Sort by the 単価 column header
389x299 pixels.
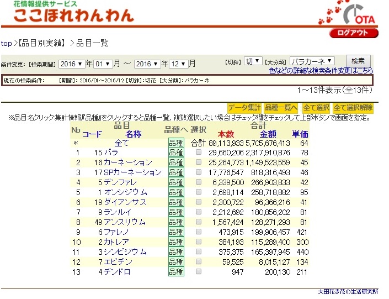pyautogui.click(x=300, y=134)
